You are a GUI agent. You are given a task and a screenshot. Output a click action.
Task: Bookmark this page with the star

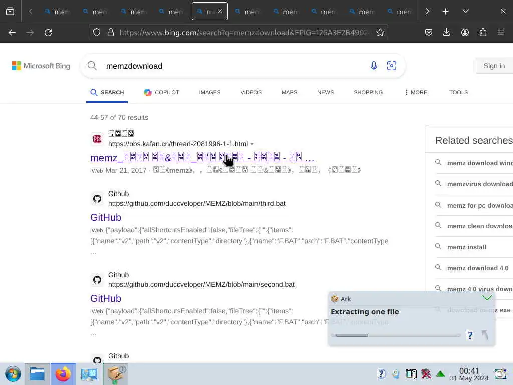pos(380,33)
